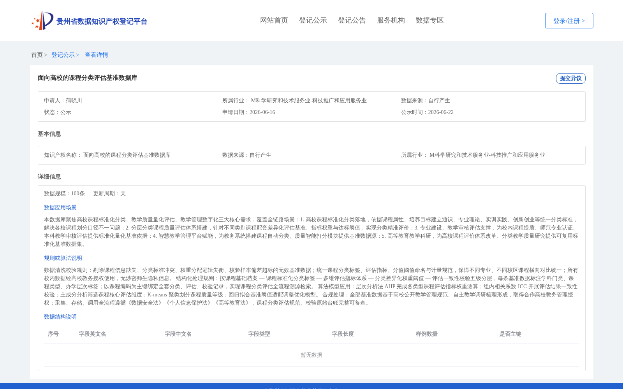The image size is (623, 389).
Task: Click the 数据规模：100条 text
Action: (x=64, y=193)
